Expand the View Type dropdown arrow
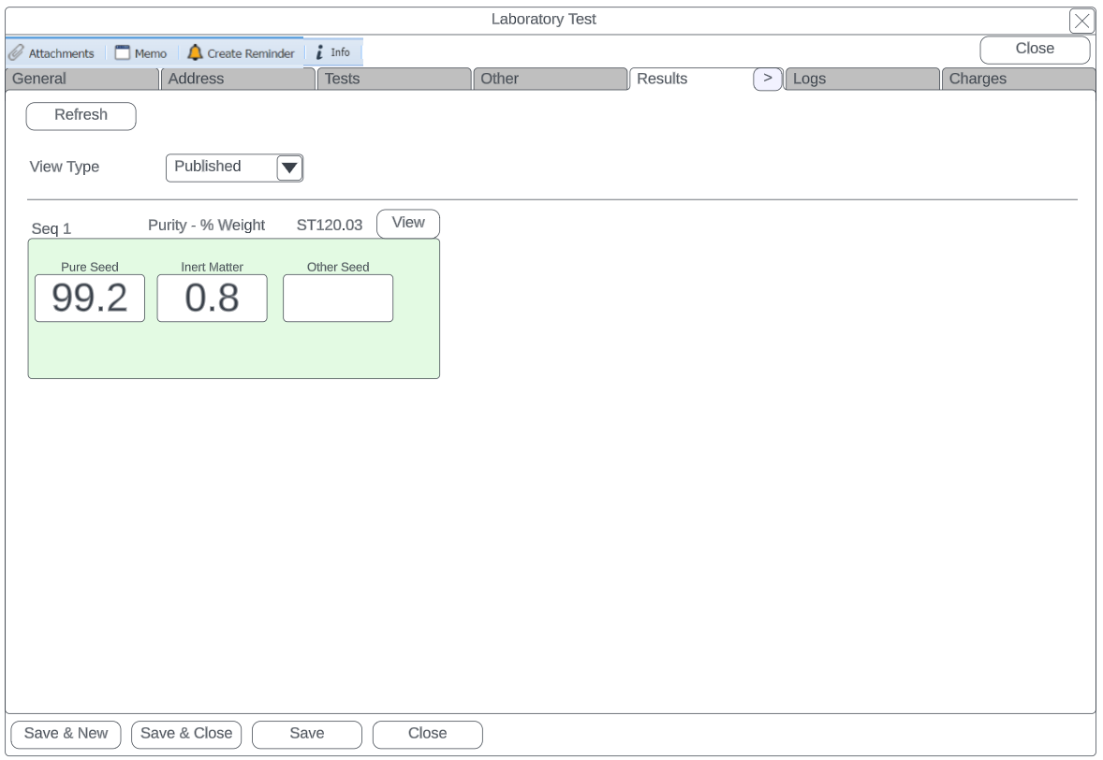This screenshot has width=1103, height=760. pos(289,168)
